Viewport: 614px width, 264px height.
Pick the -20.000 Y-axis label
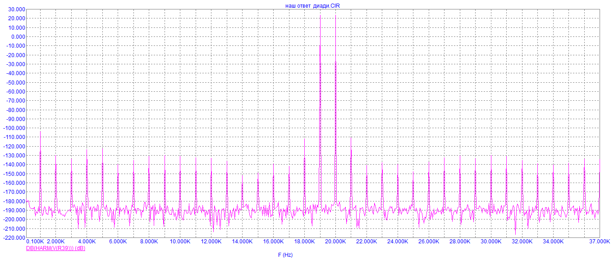click(x=16, y=55)
